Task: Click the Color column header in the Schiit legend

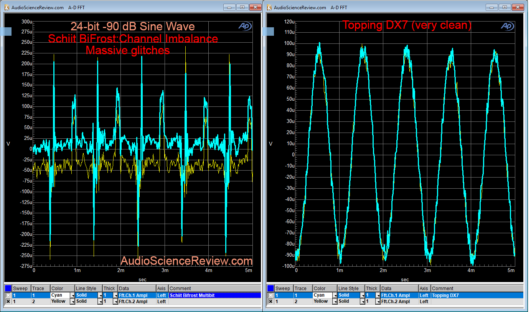Action: 62,288
